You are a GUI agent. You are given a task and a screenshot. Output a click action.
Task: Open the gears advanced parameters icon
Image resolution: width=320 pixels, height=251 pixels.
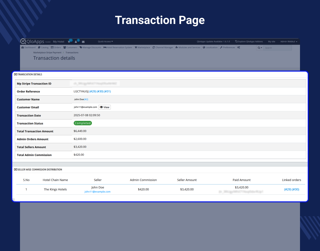[239, 47]
